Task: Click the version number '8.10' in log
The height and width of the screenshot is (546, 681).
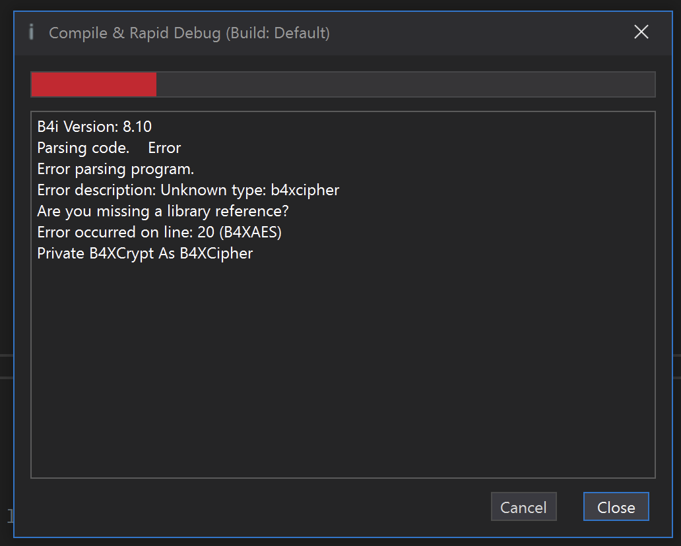Action: 137,127
